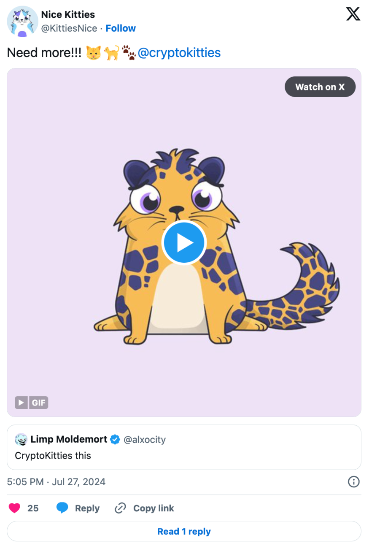This screenshot has width=369, height=549.
Task: Click the X logo icon
Action: (x=353, y=14)
